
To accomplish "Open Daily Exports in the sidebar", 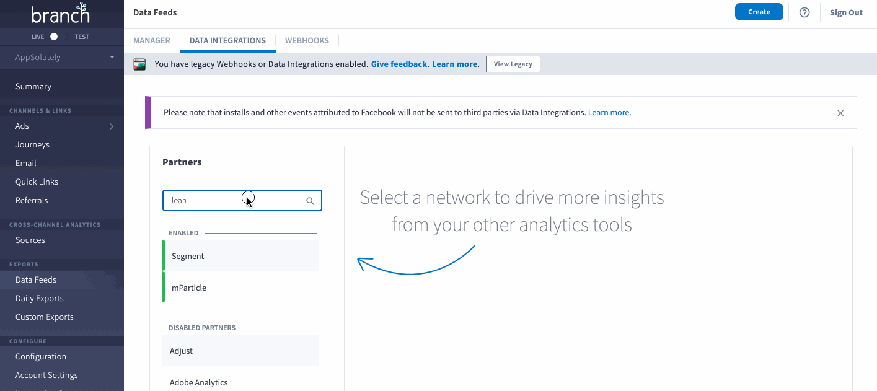I will 40,299.
